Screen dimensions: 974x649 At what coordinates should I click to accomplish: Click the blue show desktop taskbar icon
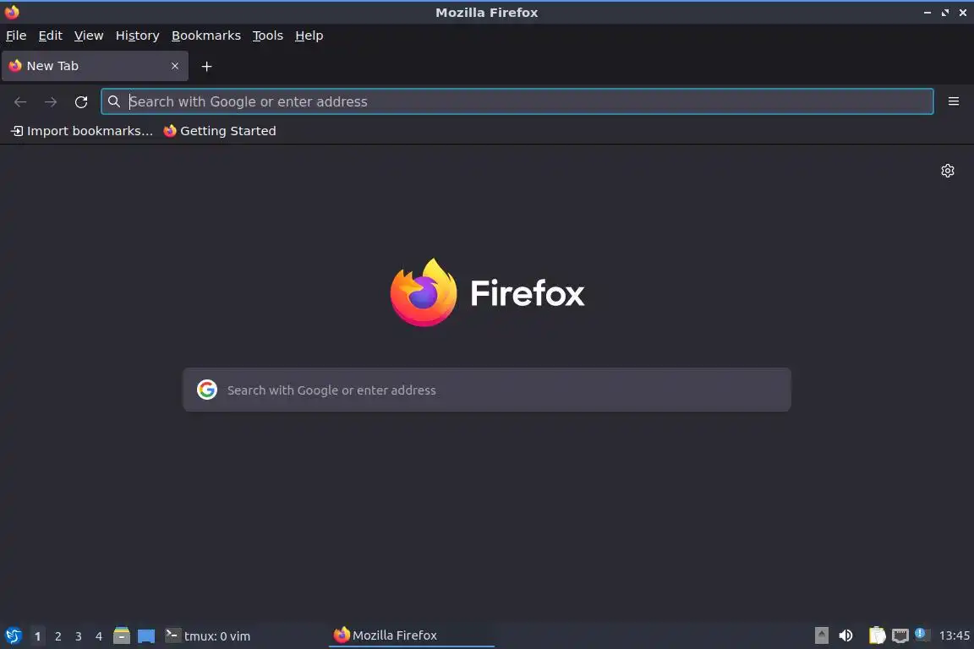tap(146, 635)
